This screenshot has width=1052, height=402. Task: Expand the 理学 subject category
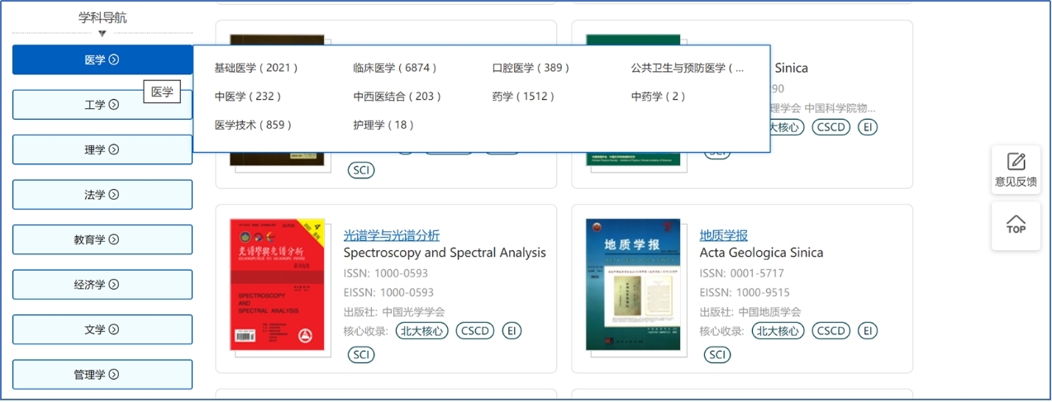[102, 150]
